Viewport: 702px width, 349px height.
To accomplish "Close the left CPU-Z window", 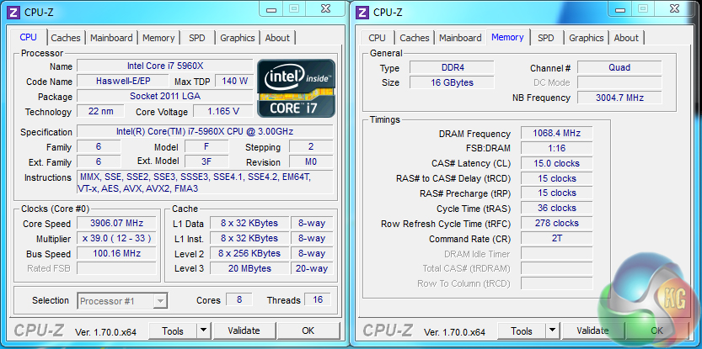I will (326, 8).
